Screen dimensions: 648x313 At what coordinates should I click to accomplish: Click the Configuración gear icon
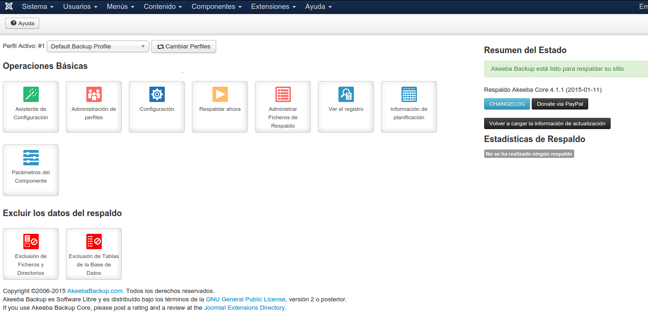click(157, 95)
